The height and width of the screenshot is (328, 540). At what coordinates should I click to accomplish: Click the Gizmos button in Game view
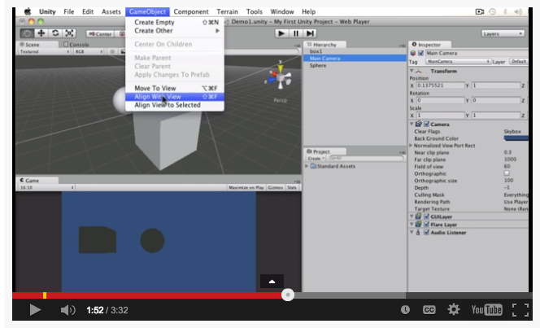point(275,187)
